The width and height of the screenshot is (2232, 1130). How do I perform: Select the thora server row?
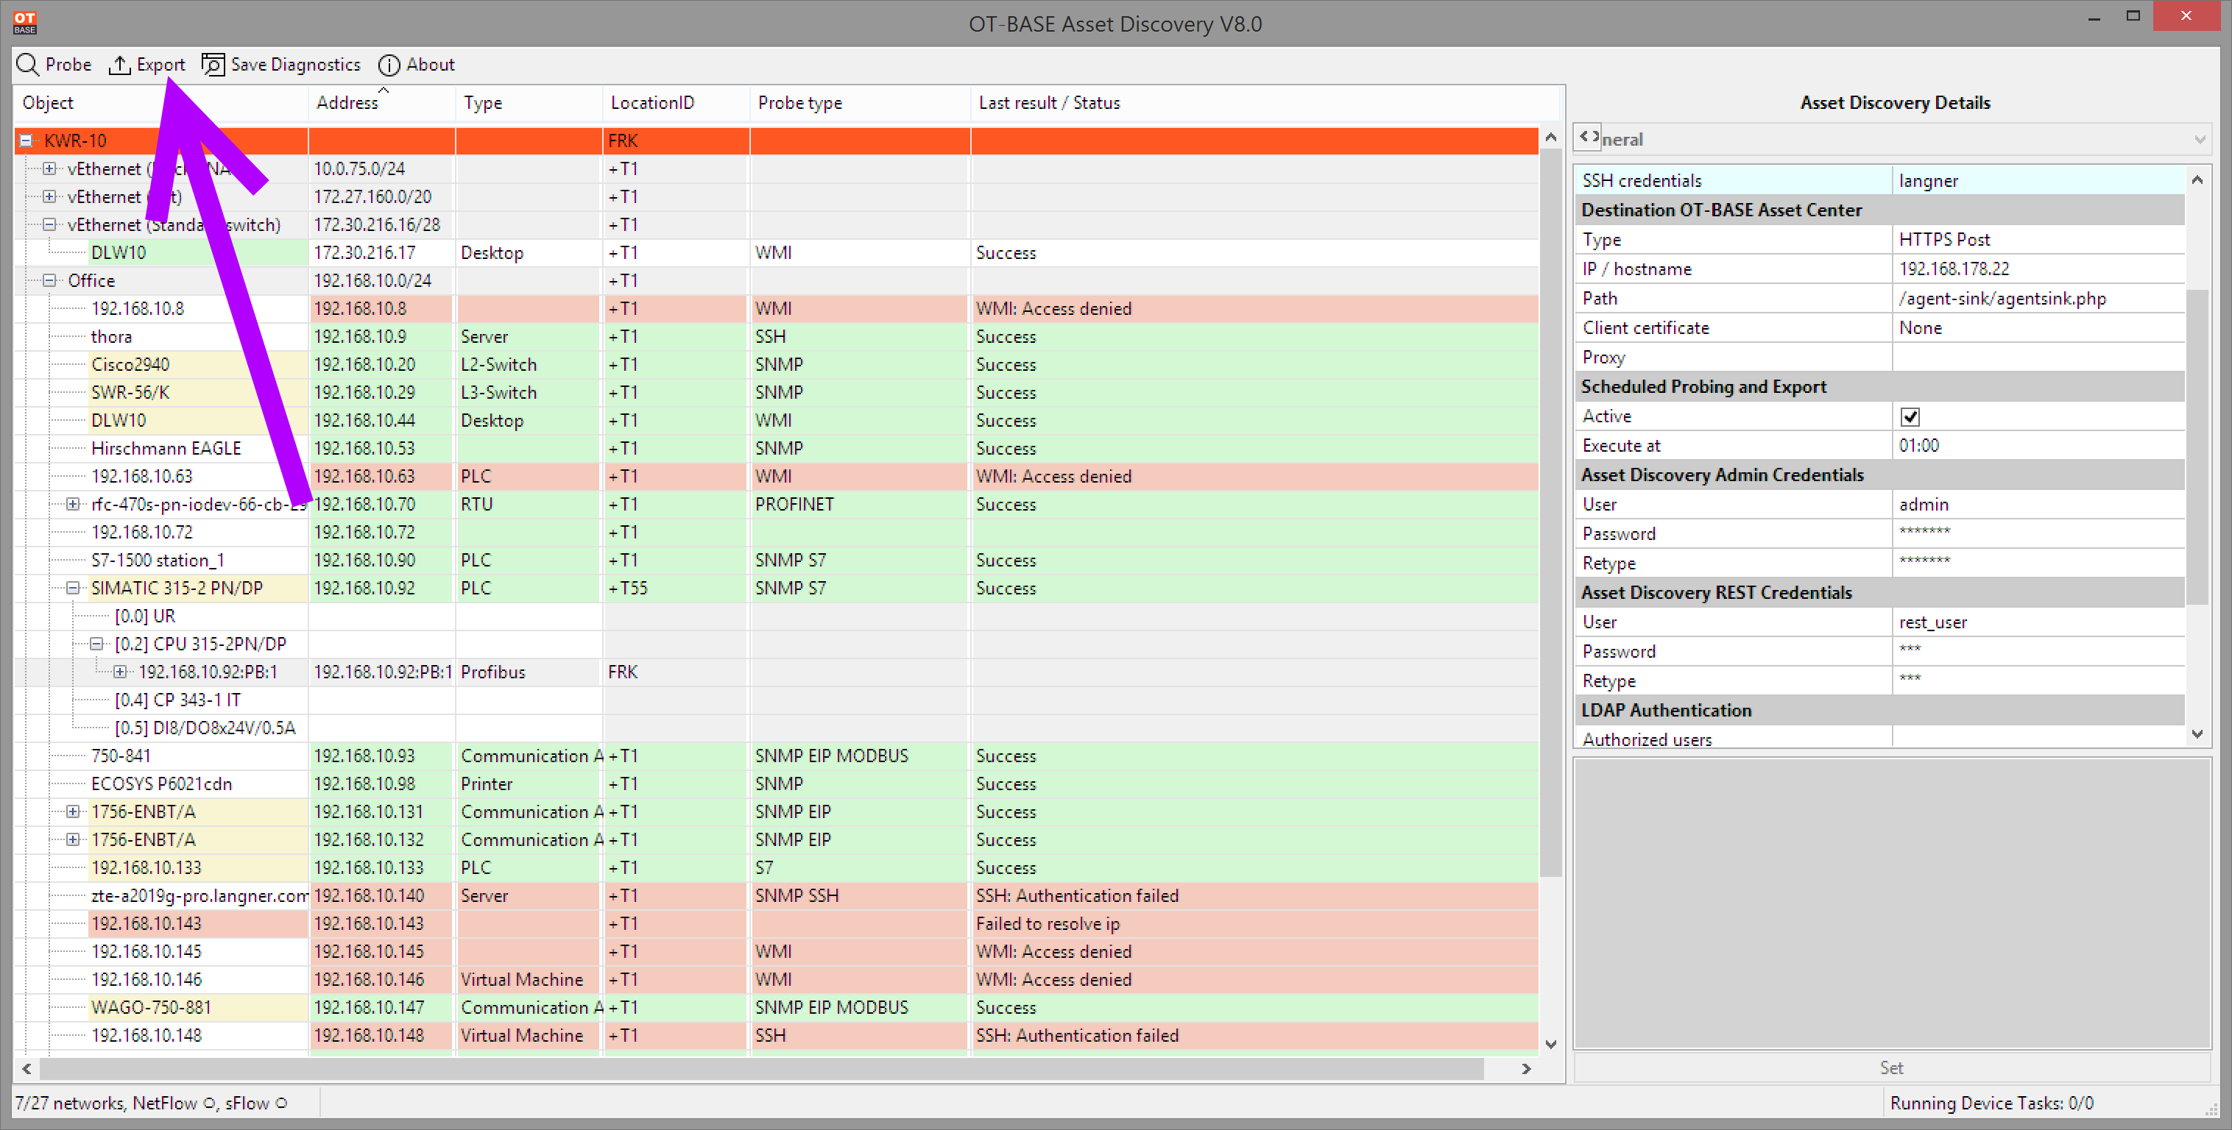pyautogui.click(x=775, y=336)
